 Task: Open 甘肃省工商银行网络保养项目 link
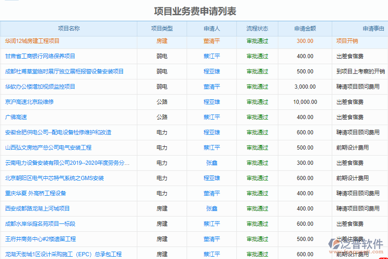[x=40, y=56]
